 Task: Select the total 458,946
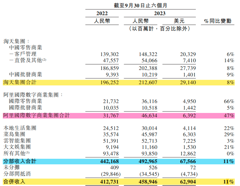click(148, 182)
